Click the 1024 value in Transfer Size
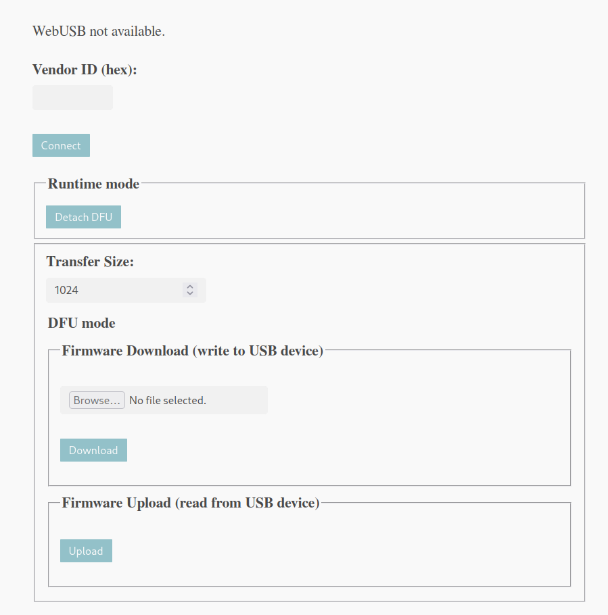Viewport: 608px width, 615px height. point(66,290)
